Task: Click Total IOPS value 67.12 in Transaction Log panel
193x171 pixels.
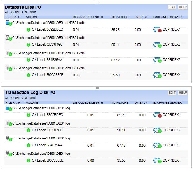Action: (x=121, y=145)
